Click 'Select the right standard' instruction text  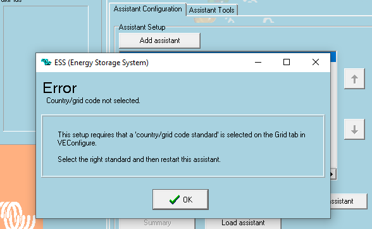tap(139, 159)
